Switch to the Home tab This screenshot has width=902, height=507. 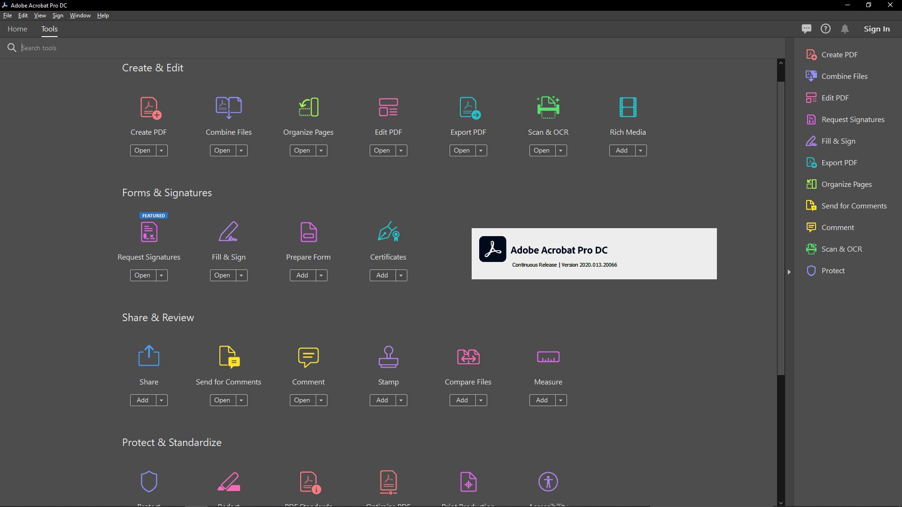point(17,29)
